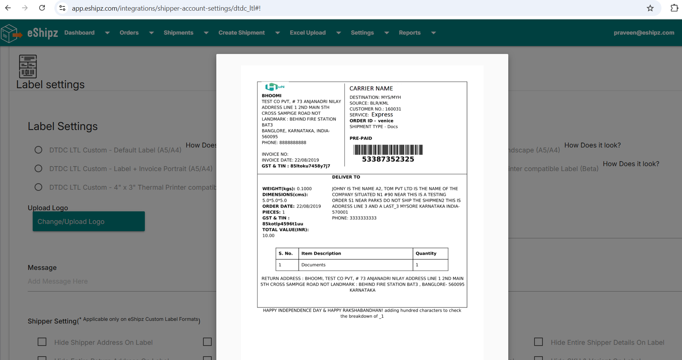Click the S. No. column header
The height and width of the screenshot is (360, 682).
tap(285, 254)
